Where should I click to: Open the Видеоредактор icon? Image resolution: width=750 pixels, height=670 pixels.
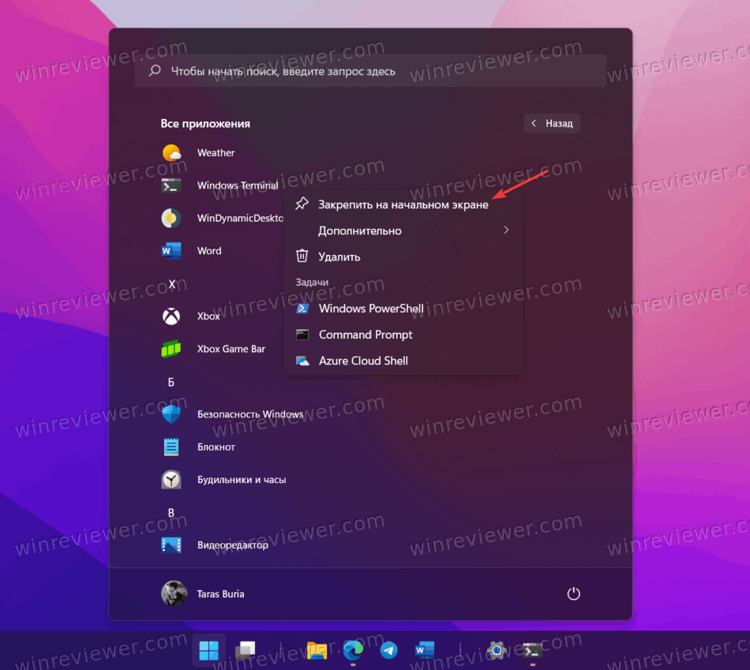point(171,545)
